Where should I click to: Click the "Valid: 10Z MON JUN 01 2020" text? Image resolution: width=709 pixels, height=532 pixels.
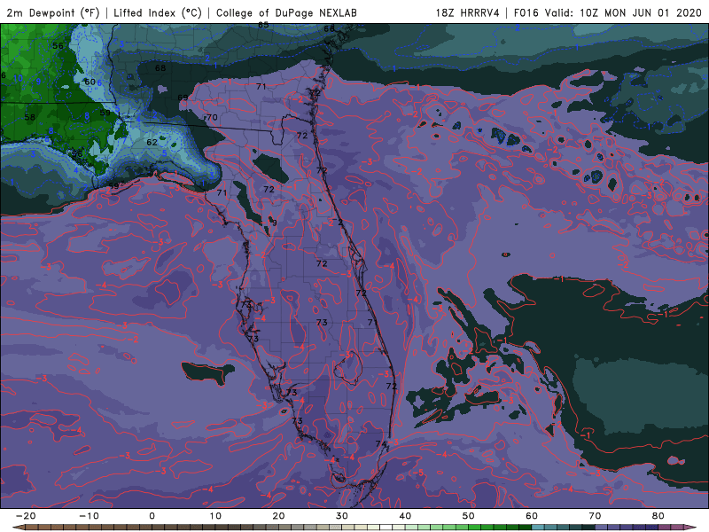pos(623,12)
